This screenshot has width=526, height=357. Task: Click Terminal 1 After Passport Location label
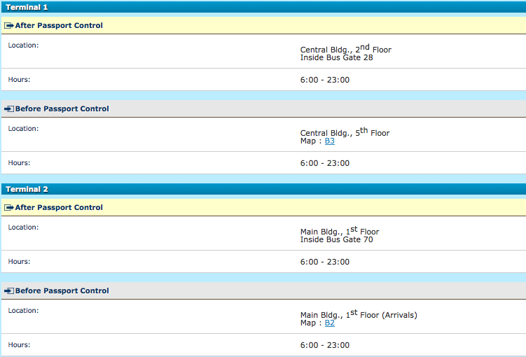click(23, 45)
